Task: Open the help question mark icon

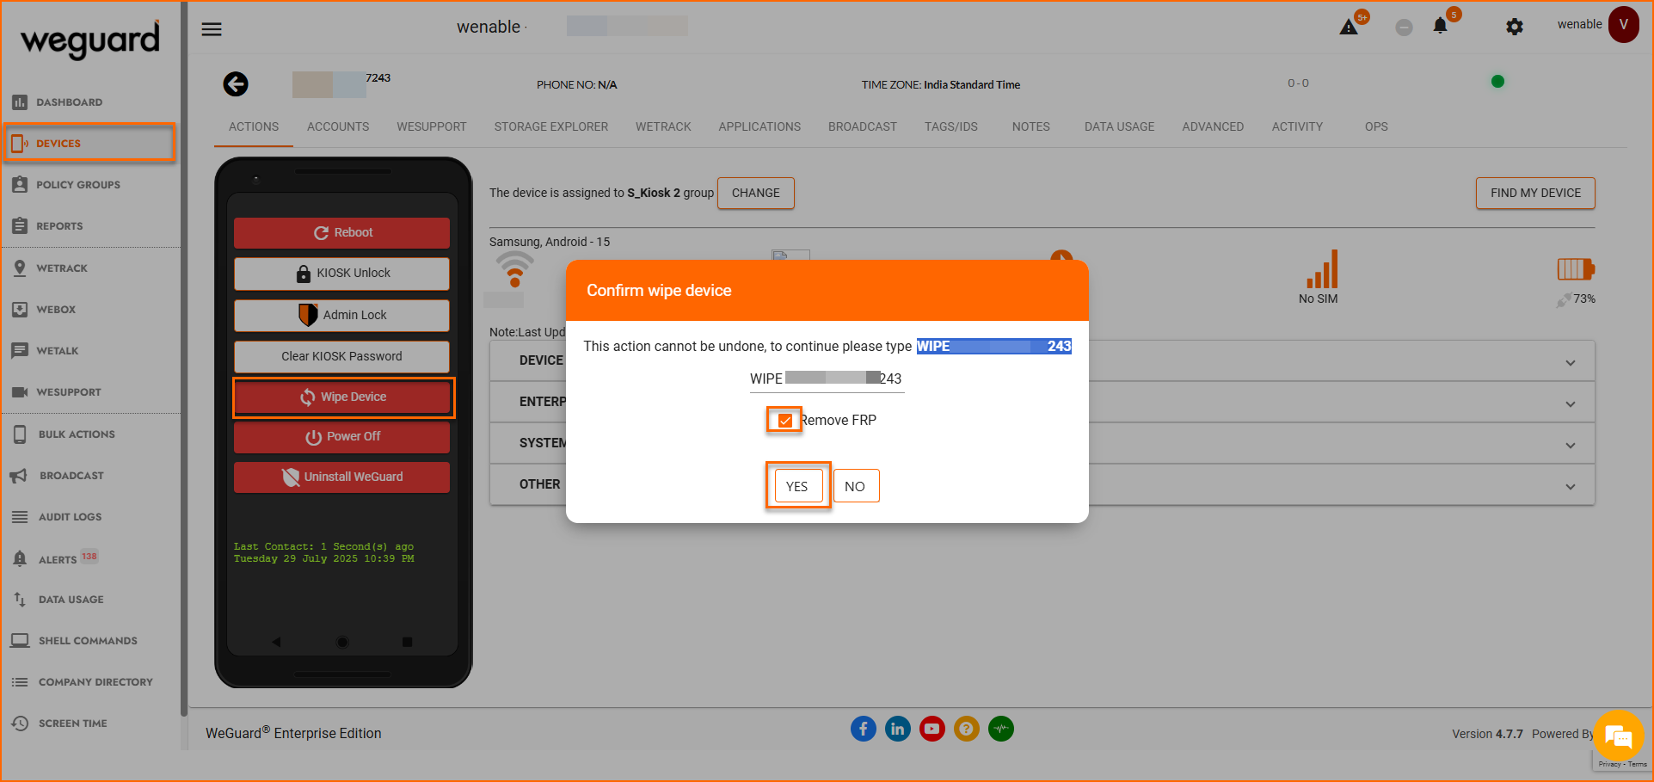Action: (x=967, y=729)
